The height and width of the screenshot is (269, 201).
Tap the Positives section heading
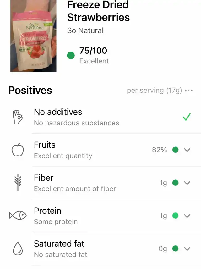point(30,91)
